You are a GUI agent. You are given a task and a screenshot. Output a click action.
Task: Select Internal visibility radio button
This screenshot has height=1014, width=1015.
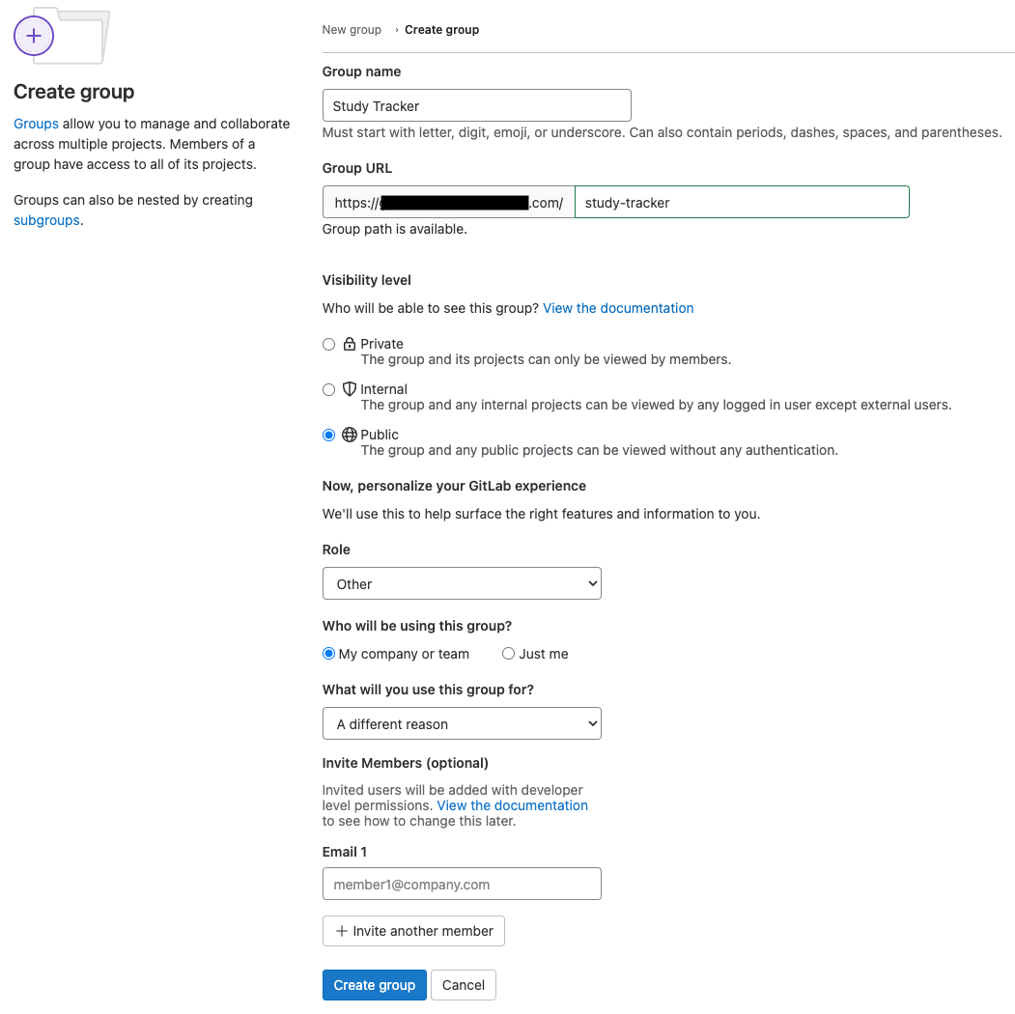pos(329,389)
